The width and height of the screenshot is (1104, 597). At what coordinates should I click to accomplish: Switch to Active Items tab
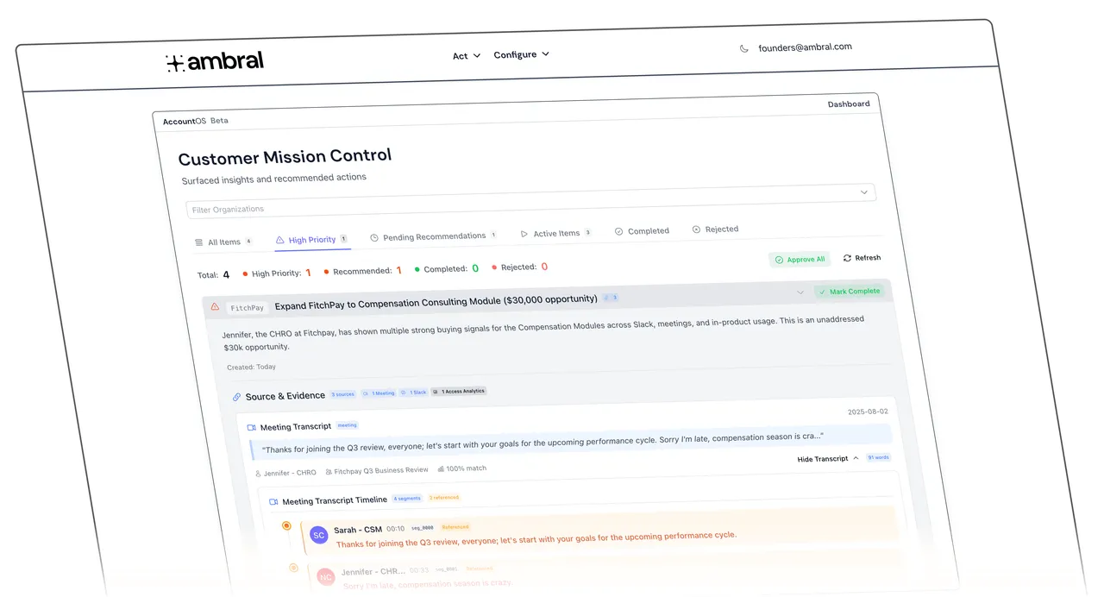556,233
